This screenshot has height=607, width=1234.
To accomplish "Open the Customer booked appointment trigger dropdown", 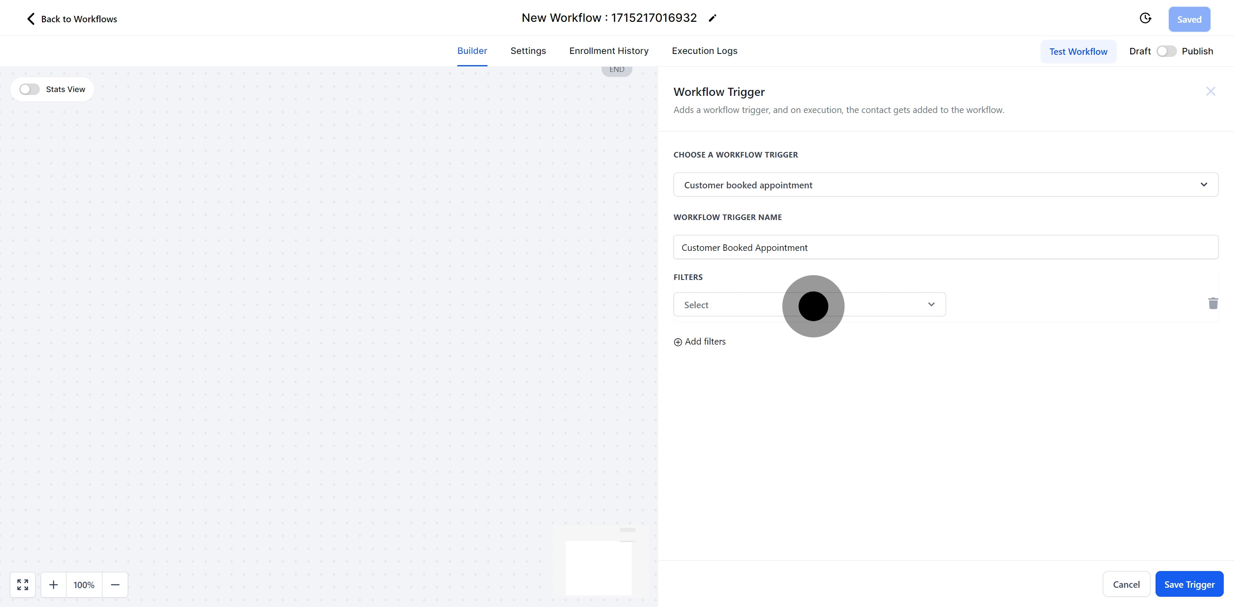I will point(945,185).
